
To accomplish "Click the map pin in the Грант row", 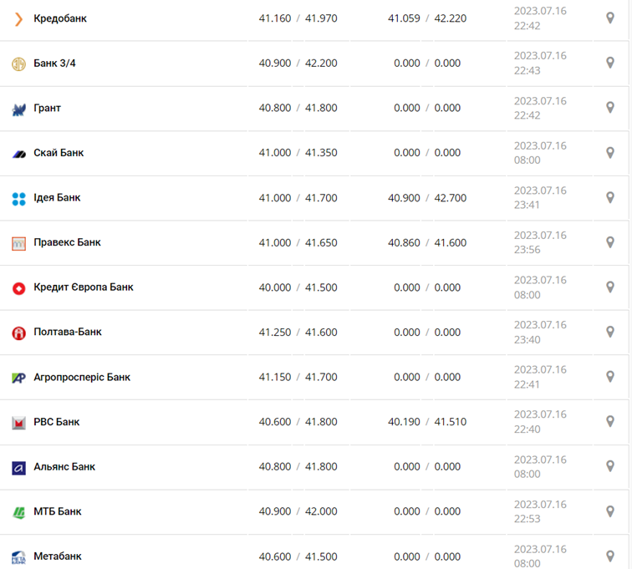I will tap(610, 108).
